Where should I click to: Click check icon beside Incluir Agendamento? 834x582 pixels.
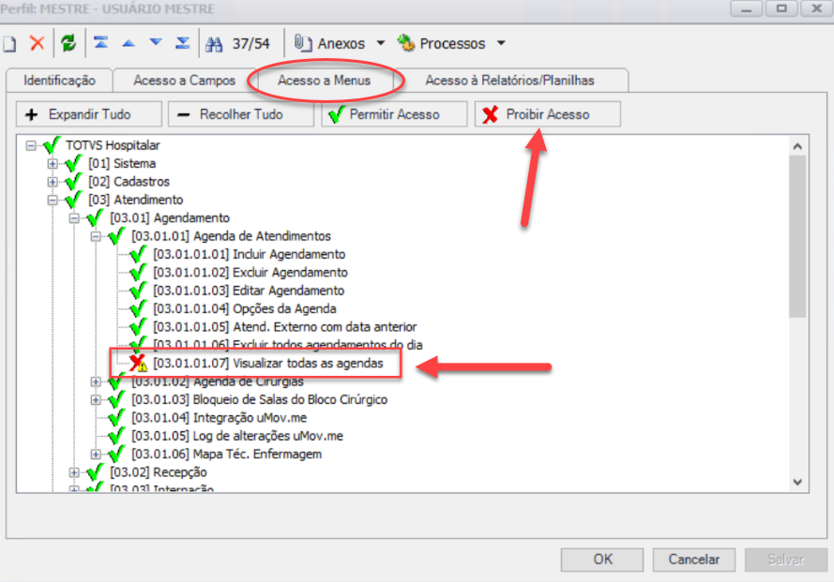138,254
